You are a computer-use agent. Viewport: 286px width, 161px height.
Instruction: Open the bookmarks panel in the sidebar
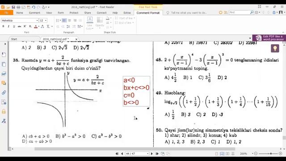pyautogui.click(x=4, y=55)
